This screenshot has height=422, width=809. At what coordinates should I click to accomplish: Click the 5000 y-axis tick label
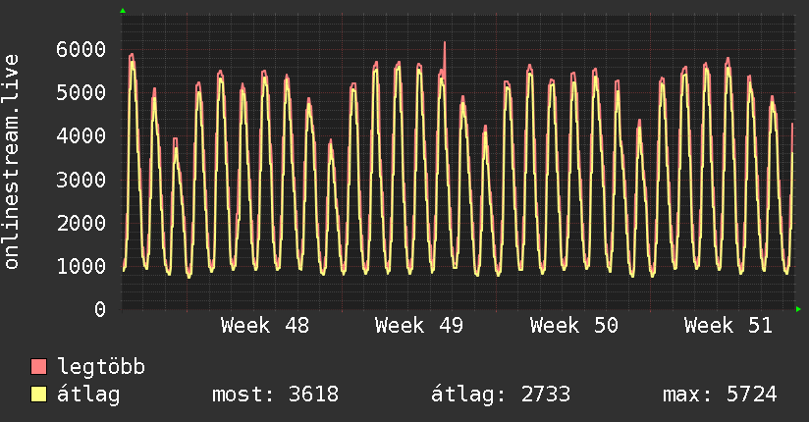(81, 92)
